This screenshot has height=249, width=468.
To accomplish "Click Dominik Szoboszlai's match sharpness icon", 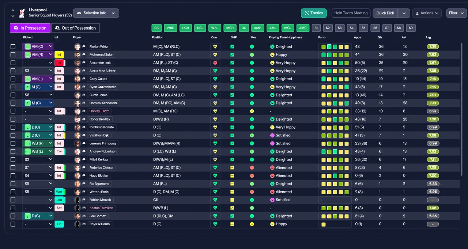I will (x=232, y=103).
